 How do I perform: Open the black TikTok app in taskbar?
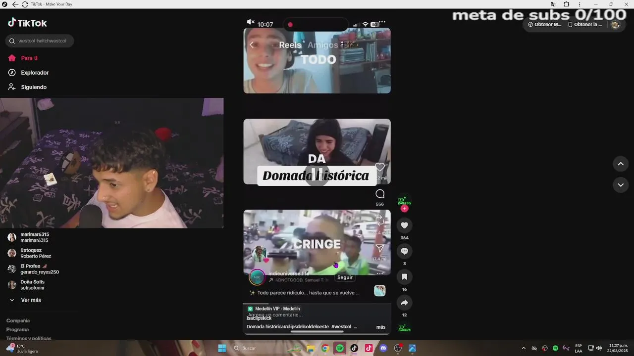coord(354,348)
